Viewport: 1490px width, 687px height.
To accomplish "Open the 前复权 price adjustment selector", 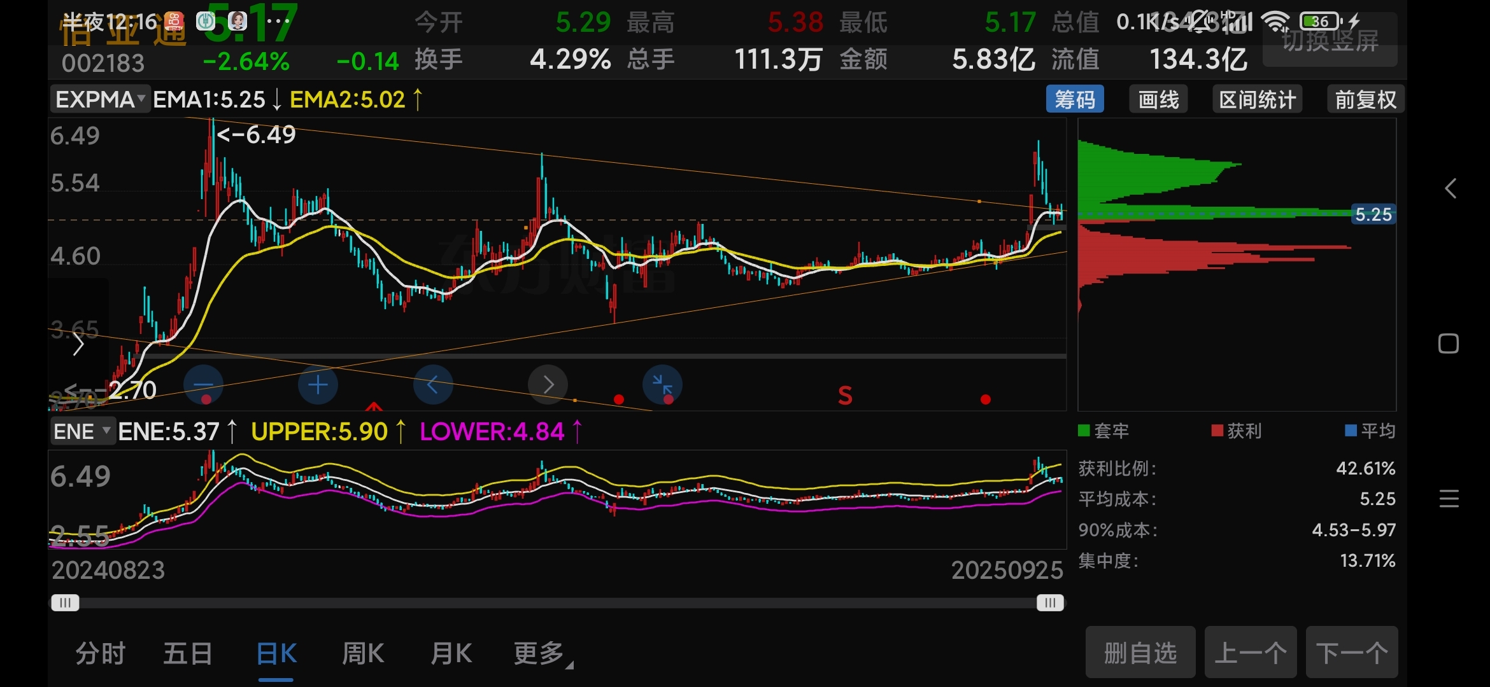I will click(x=1365, y=100).
